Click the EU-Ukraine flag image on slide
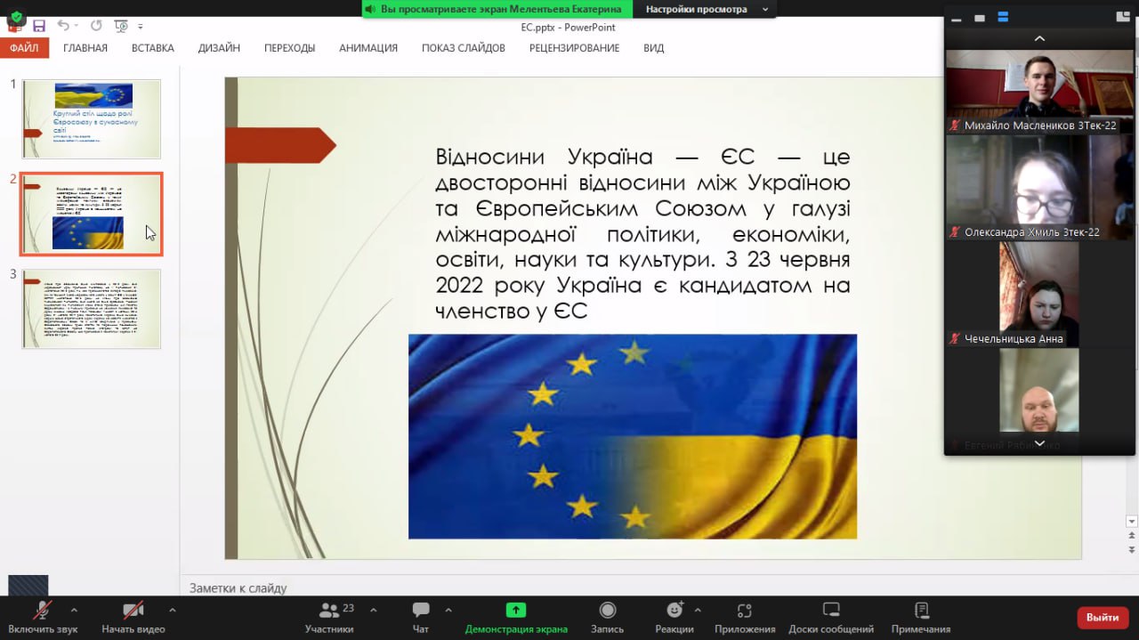This screenshot has width=1139, height=640. pos(633,436)
